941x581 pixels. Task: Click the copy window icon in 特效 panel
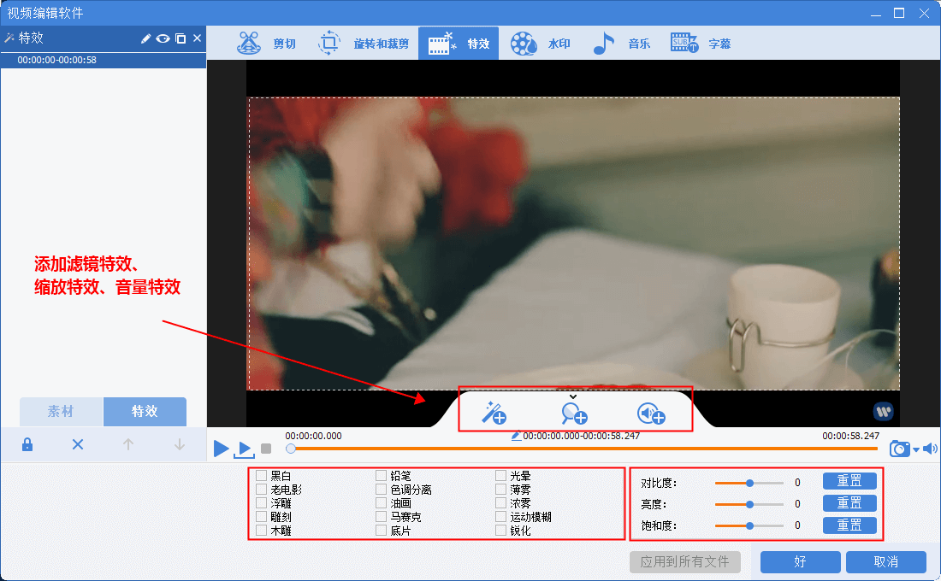tap(180, 38)
